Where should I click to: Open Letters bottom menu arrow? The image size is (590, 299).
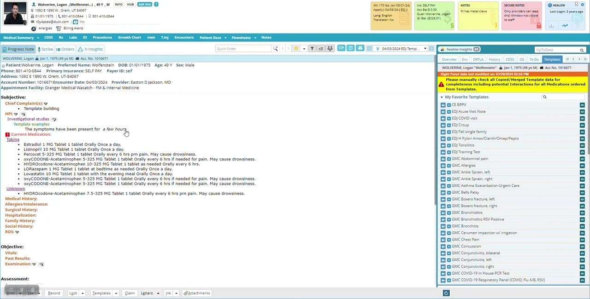pos(158,293)
